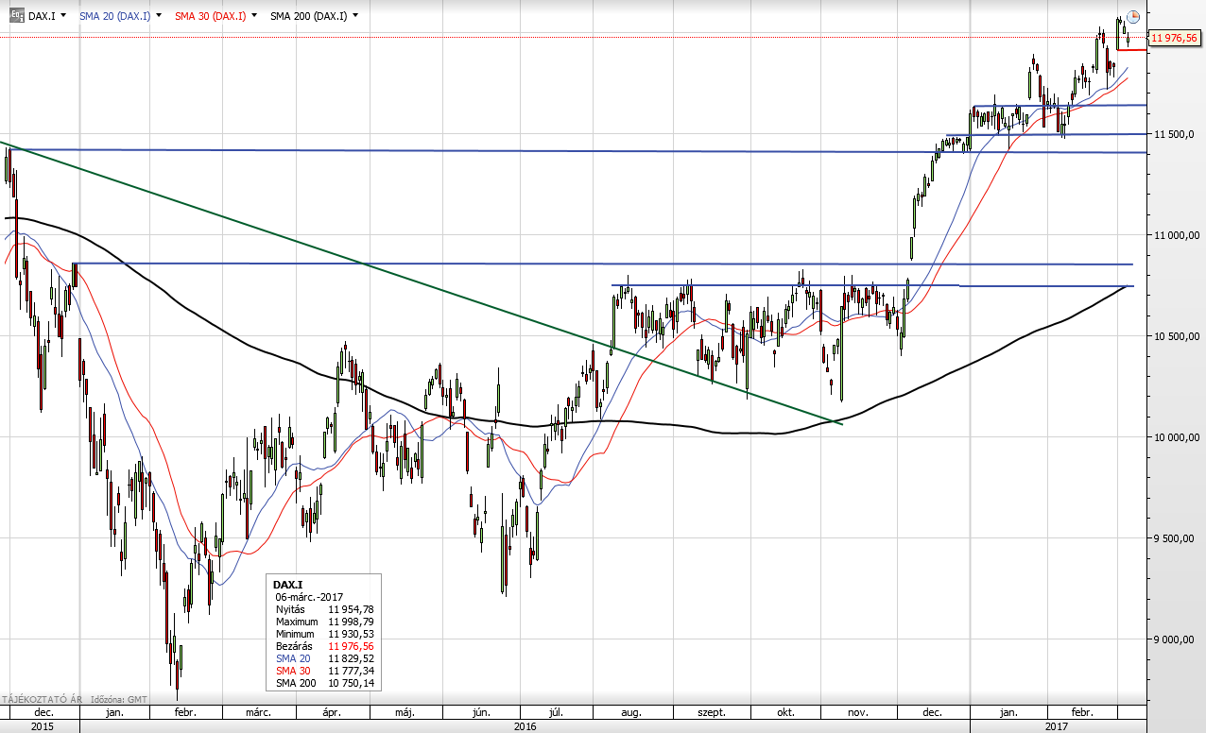Viewport: 1206px width, 733px height.
Task: Click the 11 500,0 price axis label
Action: (x=1173, y=134)
